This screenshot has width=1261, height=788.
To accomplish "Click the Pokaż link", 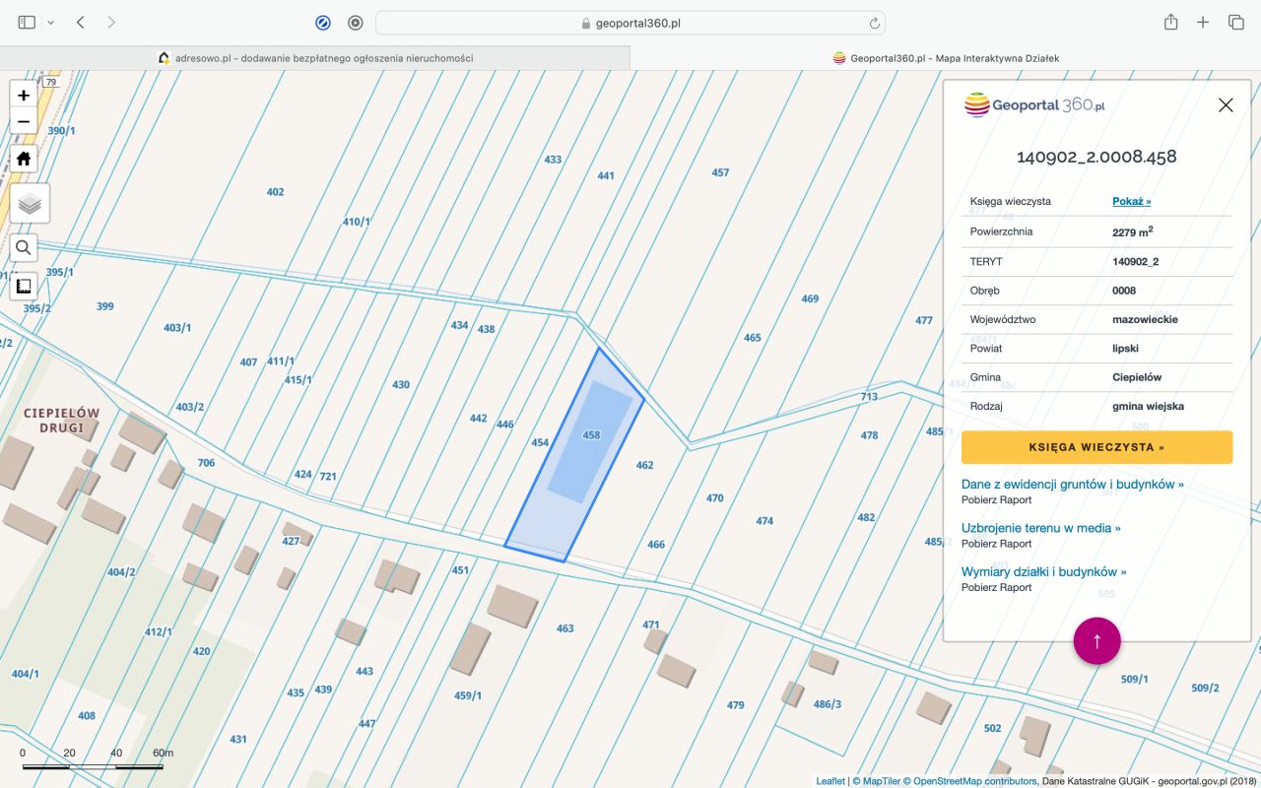I will [x=1131, y=201].
